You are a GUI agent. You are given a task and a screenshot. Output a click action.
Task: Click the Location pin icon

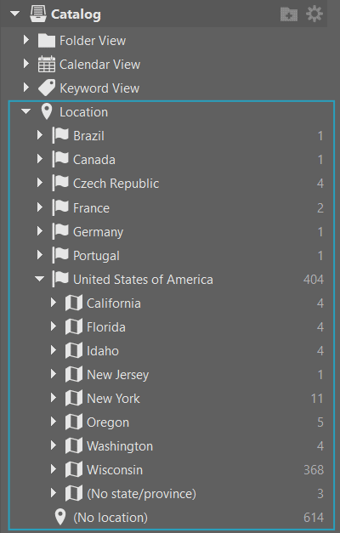pos(46,112)
